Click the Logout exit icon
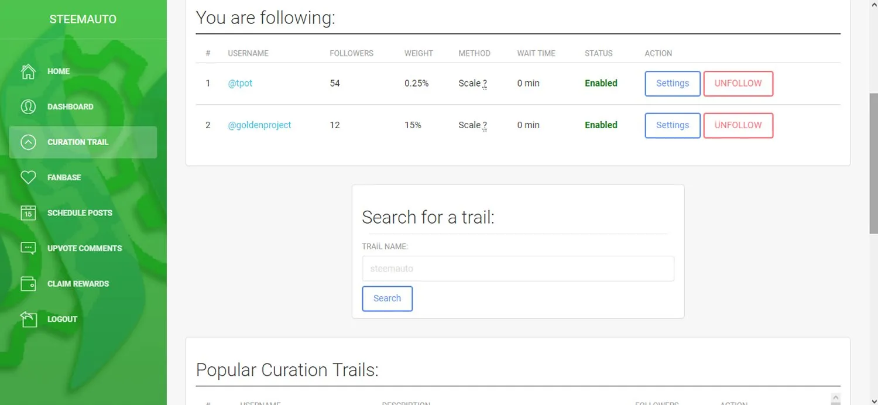The width and height of the screenshot is (878, 405). [x=28, y=319]
